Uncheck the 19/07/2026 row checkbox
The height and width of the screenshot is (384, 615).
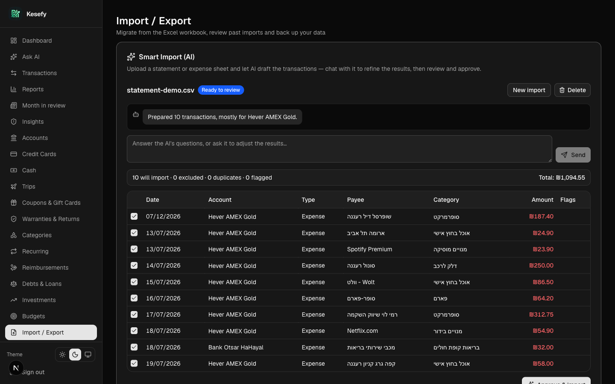(134, 364)
